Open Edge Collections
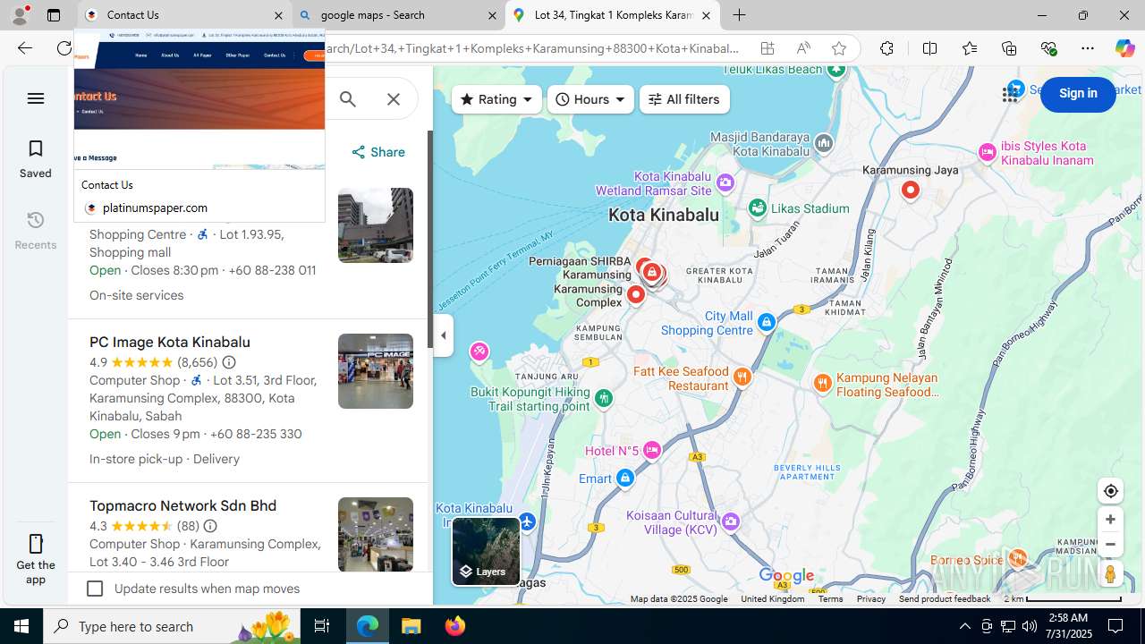 pyautogui.click(x=1009, y=48)
